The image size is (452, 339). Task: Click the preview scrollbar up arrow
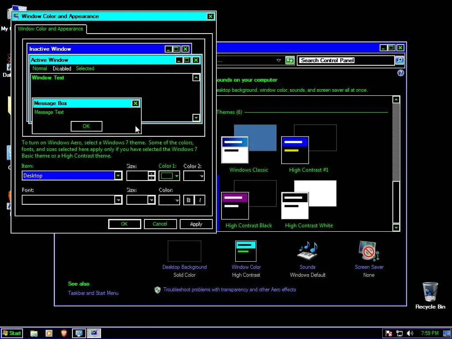coord(196,78)
